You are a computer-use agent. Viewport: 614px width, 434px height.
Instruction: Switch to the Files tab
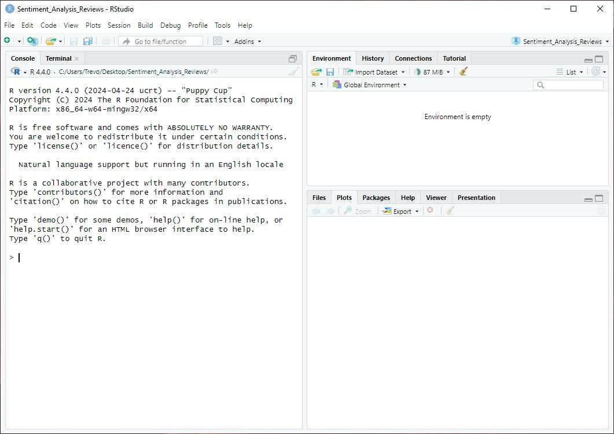(x=319, y=198)
